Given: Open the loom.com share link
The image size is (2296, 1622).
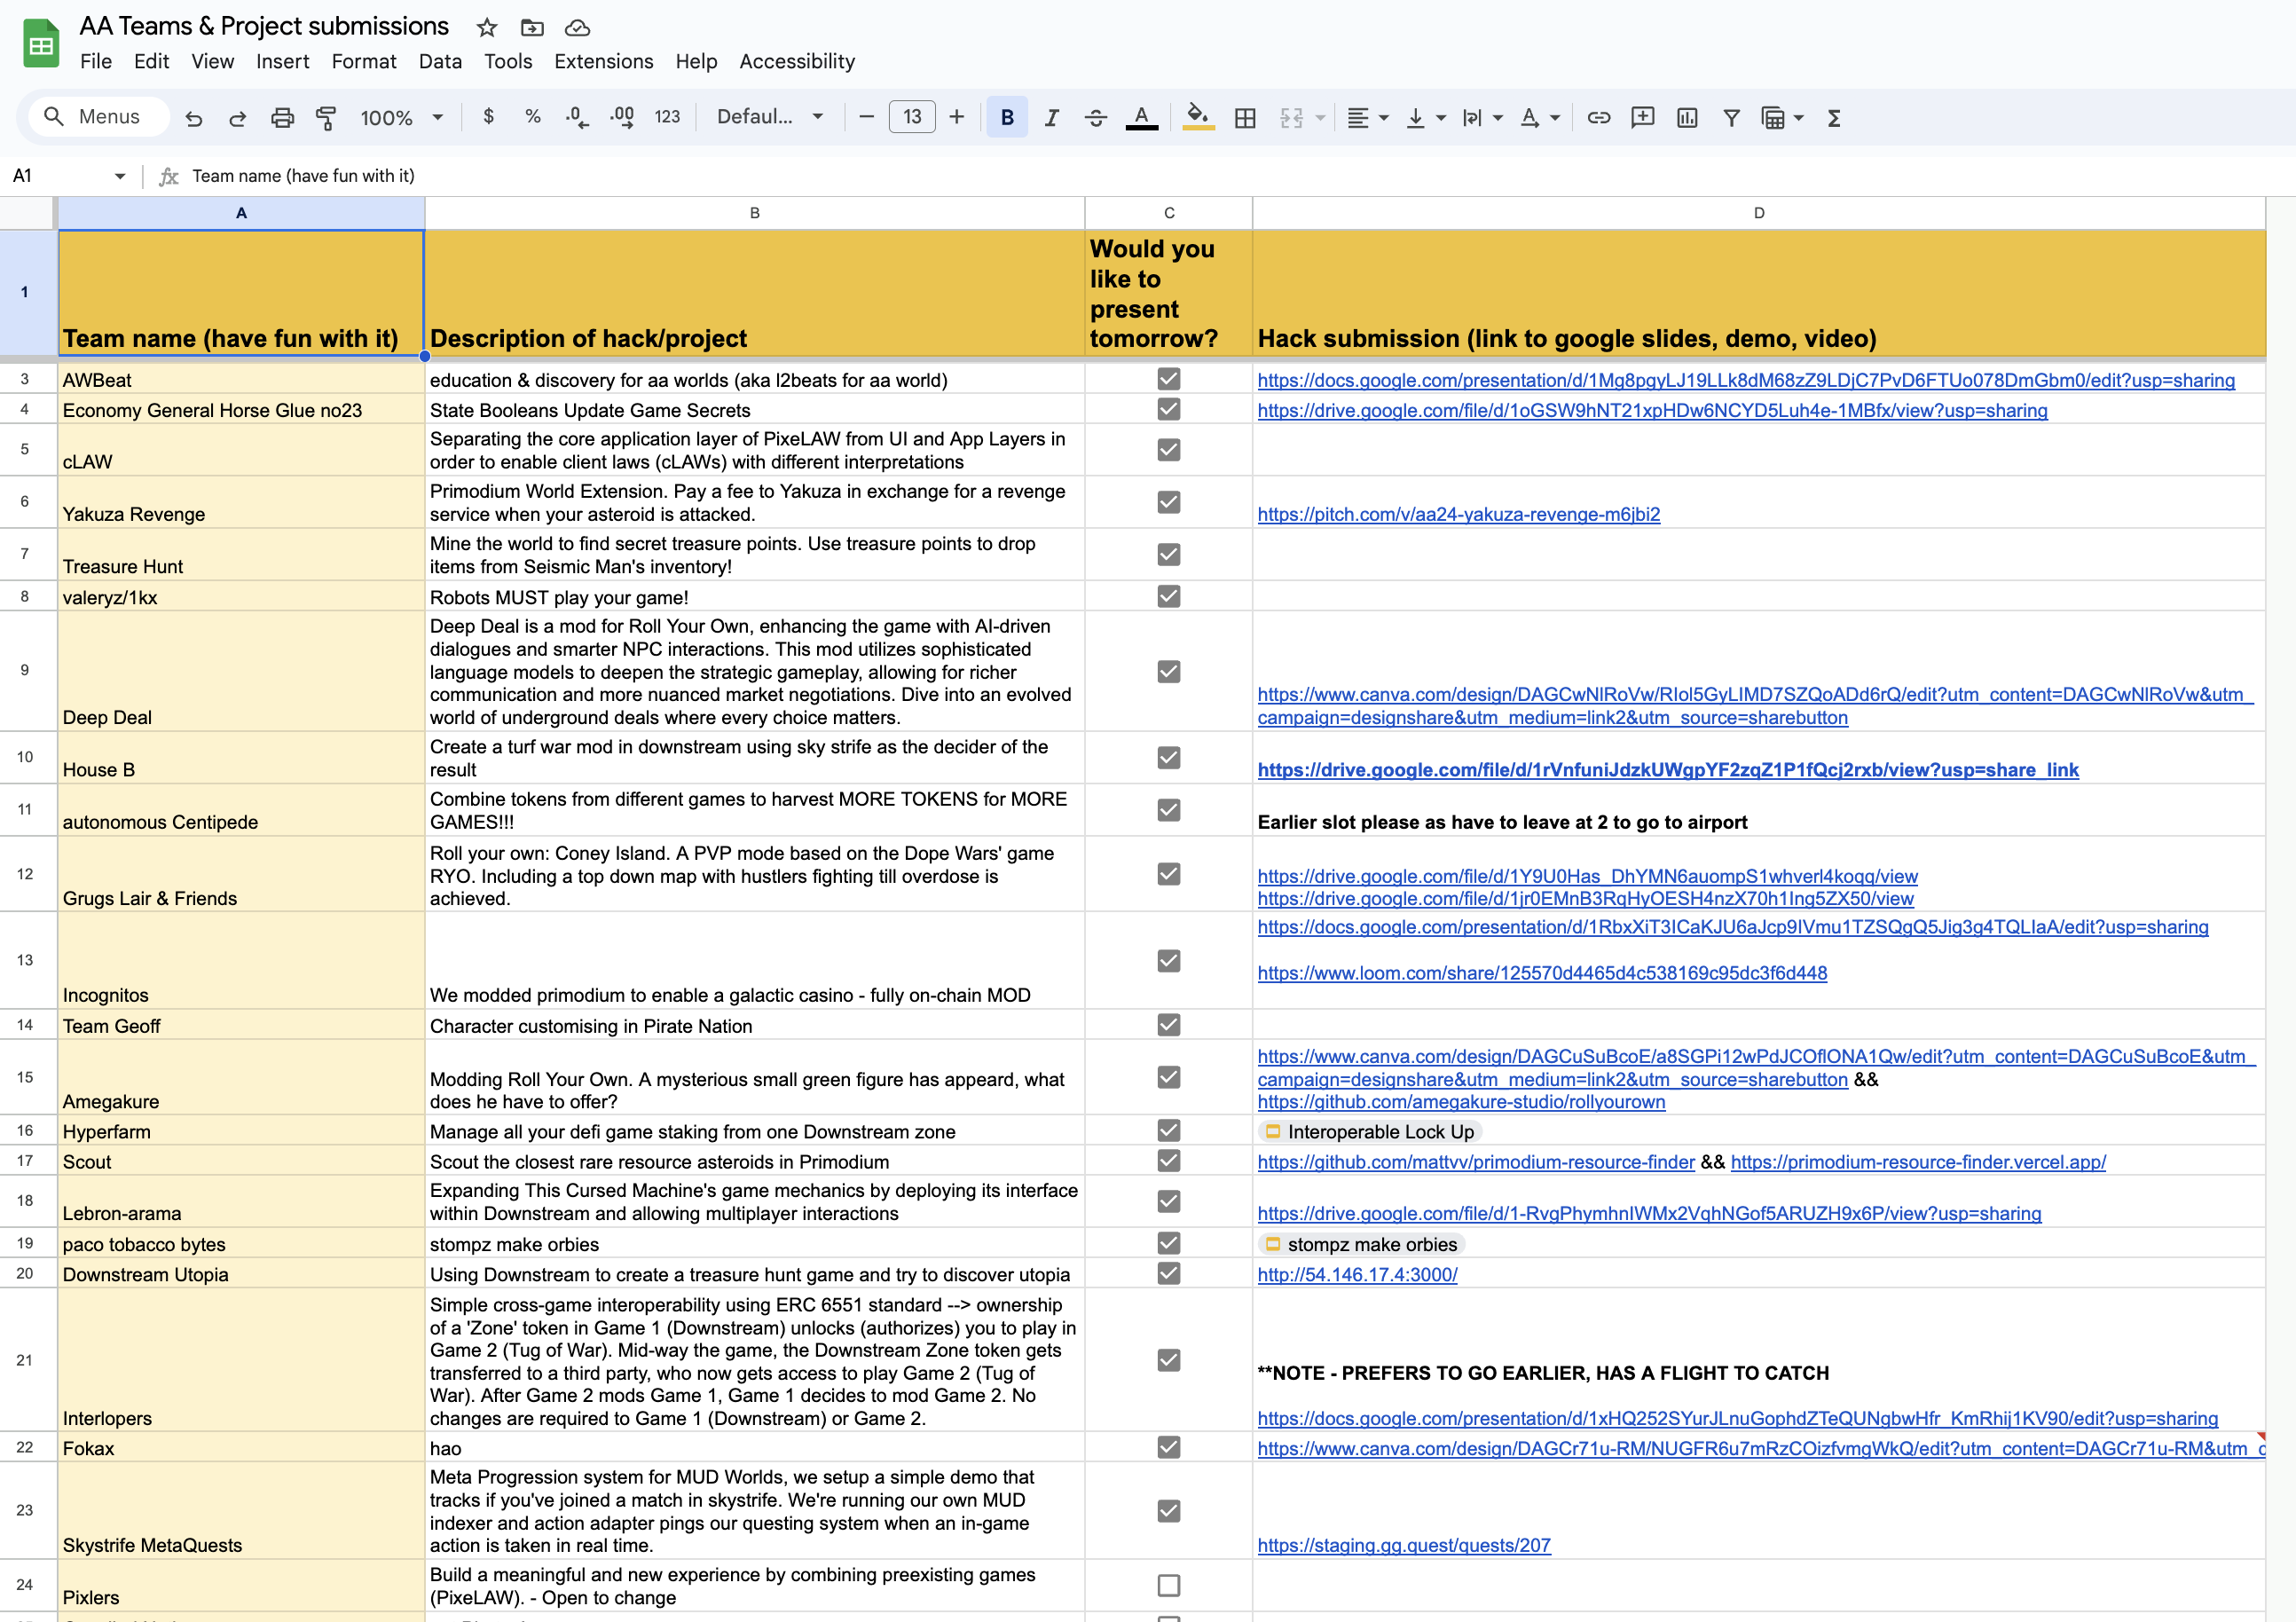Looking at the screenshot, I should pyautogui.click(x=1542, y=973).
